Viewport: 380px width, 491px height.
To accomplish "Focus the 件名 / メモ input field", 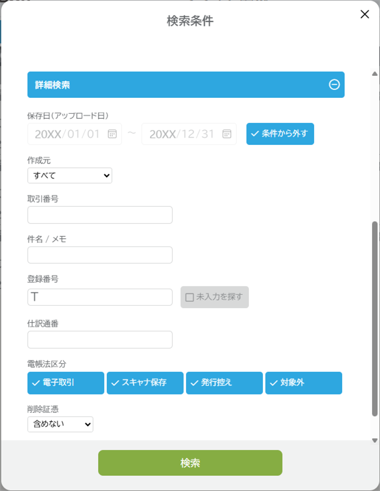I will pyautogui.click(x=100, y=255).
